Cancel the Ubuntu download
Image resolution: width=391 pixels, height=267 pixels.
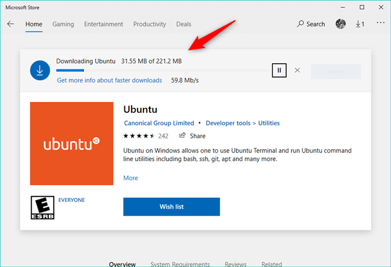[x=297, y=71]
